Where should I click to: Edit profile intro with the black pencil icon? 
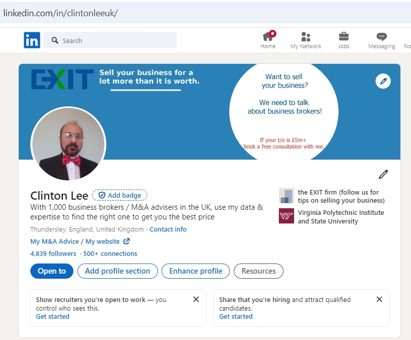pyautogui.click(x=383, y=174)
